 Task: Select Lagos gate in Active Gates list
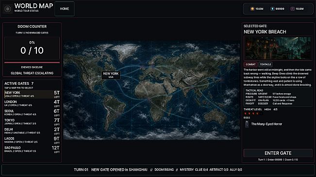coord(32,140)
